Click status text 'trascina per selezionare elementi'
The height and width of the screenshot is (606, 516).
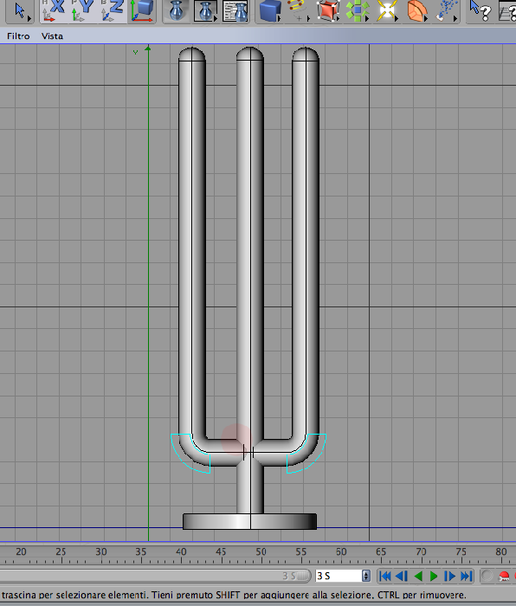tap(74, 595)
